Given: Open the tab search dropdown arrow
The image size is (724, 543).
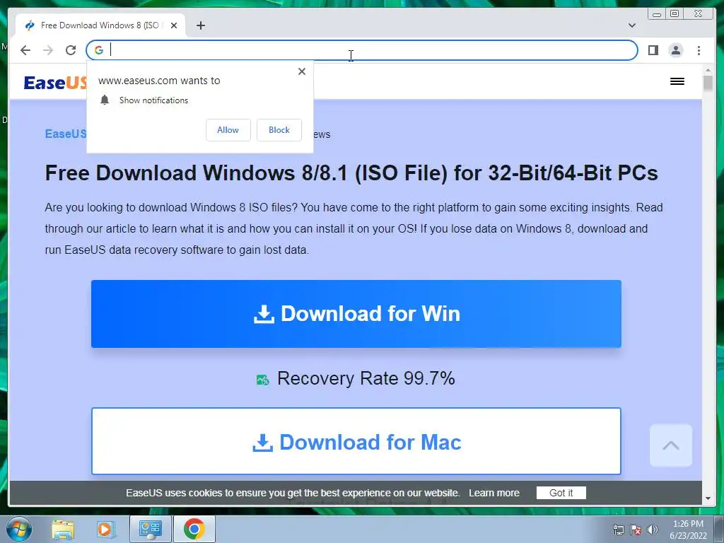Looking at the screenshot, I should tap(631, 25).
